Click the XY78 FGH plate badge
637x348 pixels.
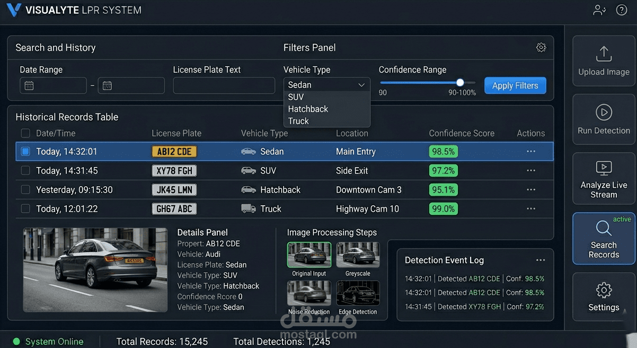tap(174, 171)
